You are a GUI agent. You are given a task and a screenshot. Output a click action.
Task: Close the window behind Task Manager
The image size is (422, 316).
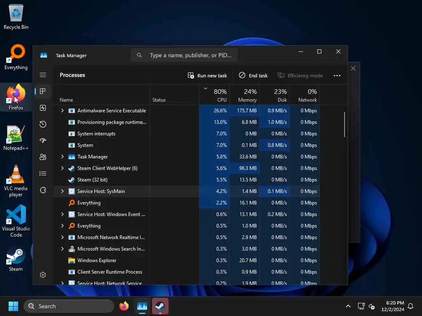click(x=353, y=69)
